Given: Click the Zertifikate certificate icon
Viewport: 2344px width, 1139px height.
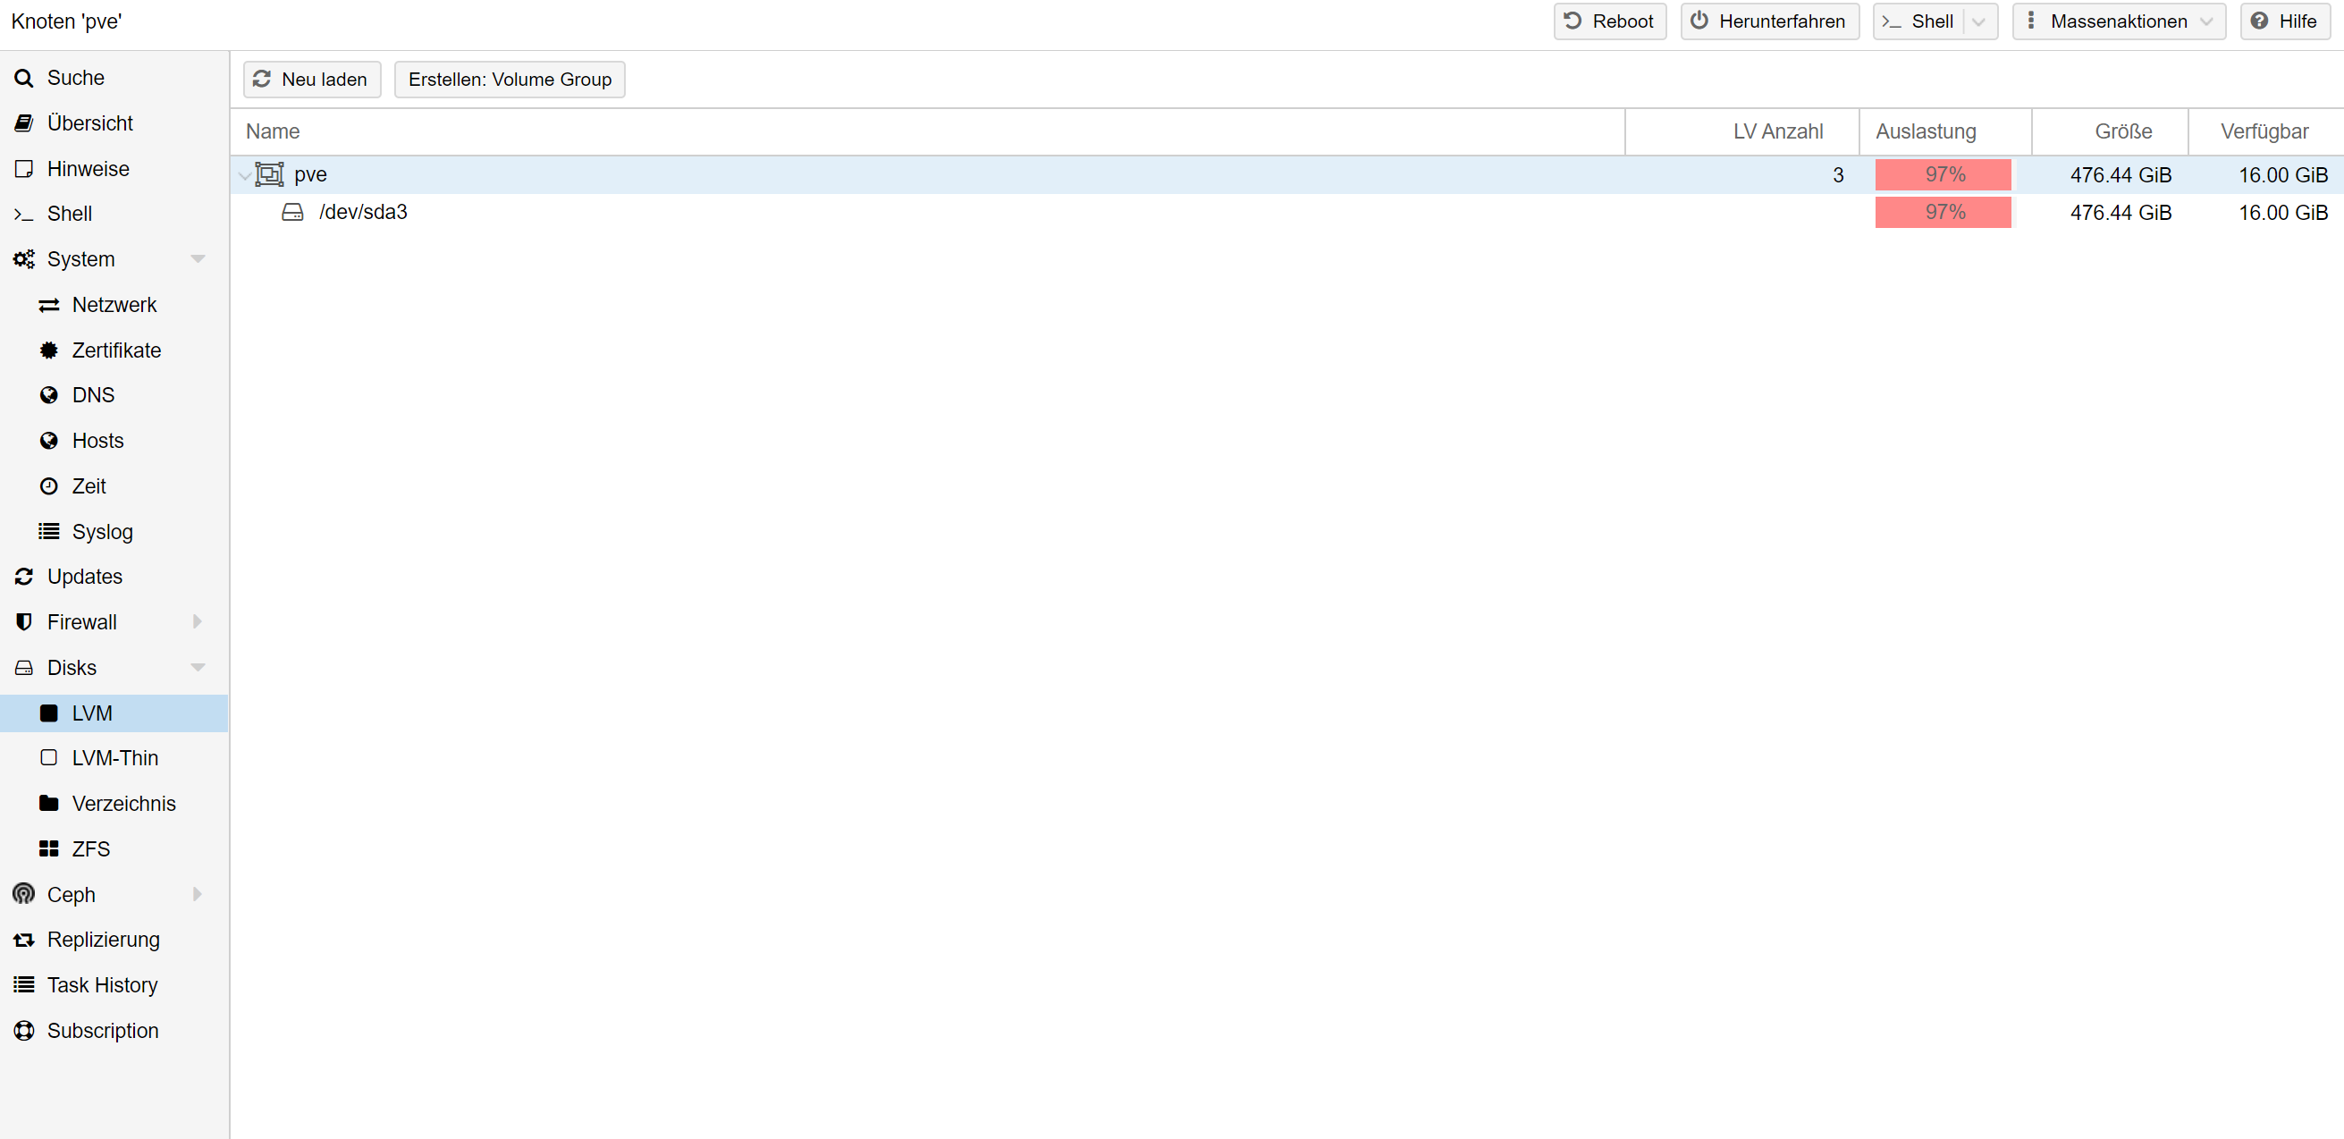Looking at the screenshot, I should pyautogui.click(x=49, y=350).
